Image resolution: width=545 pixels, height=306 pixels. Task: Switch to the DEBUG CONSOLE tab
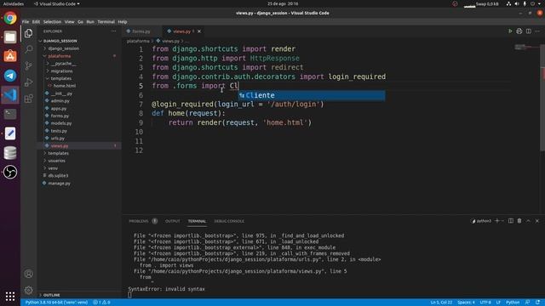229,221
